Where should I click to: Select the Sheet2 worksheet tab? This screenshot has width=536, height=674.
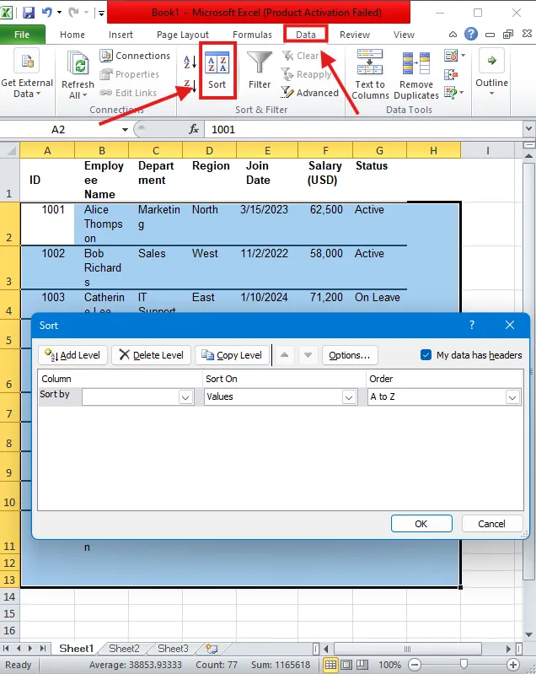coord(124,648)
